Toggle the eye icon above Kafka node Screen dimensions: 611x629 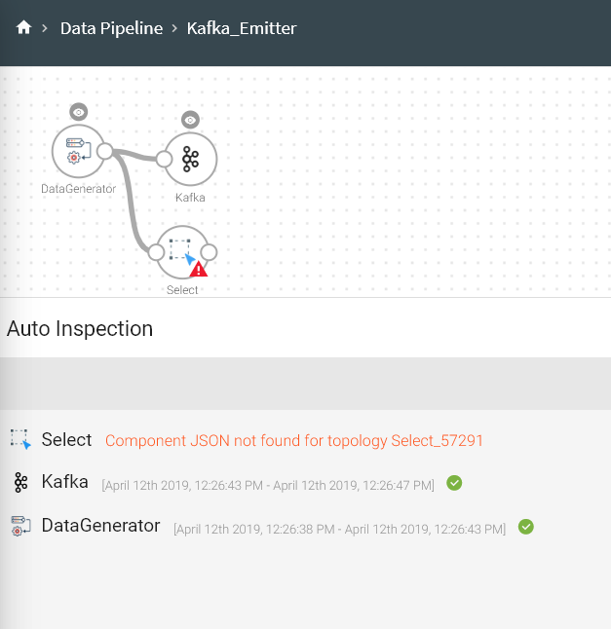click(x=191, y=120)
